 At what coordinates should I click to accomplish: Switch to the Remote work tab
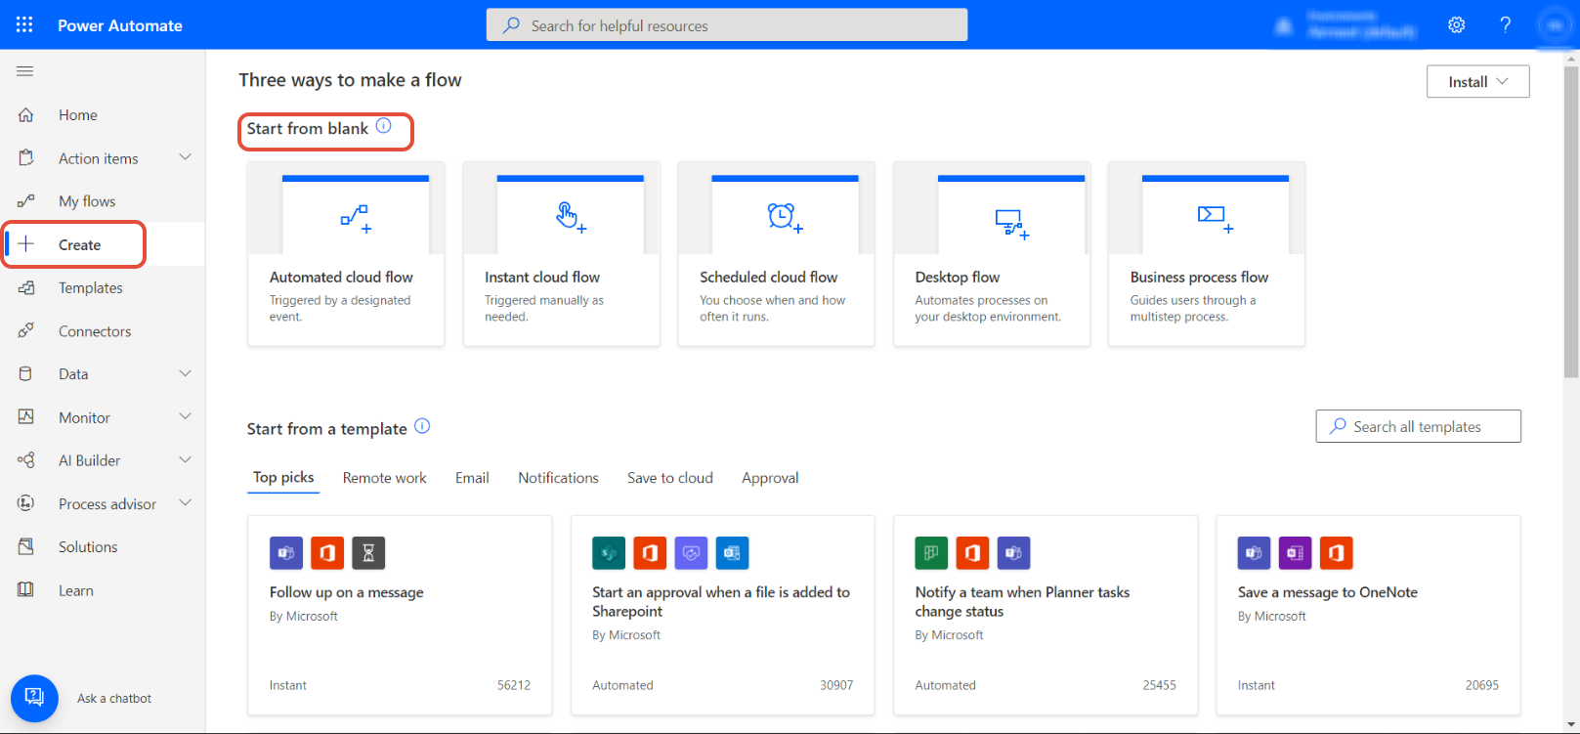384,478
